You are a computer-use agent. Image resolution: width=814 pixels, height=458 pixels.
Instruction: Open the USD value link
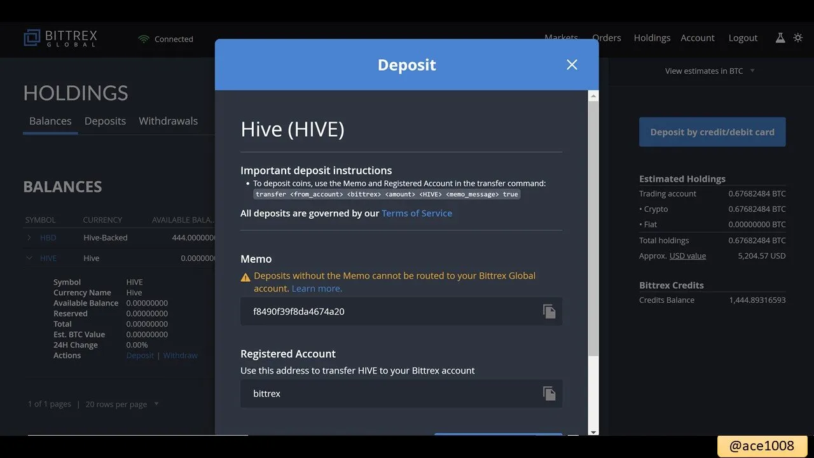point(687,256)
